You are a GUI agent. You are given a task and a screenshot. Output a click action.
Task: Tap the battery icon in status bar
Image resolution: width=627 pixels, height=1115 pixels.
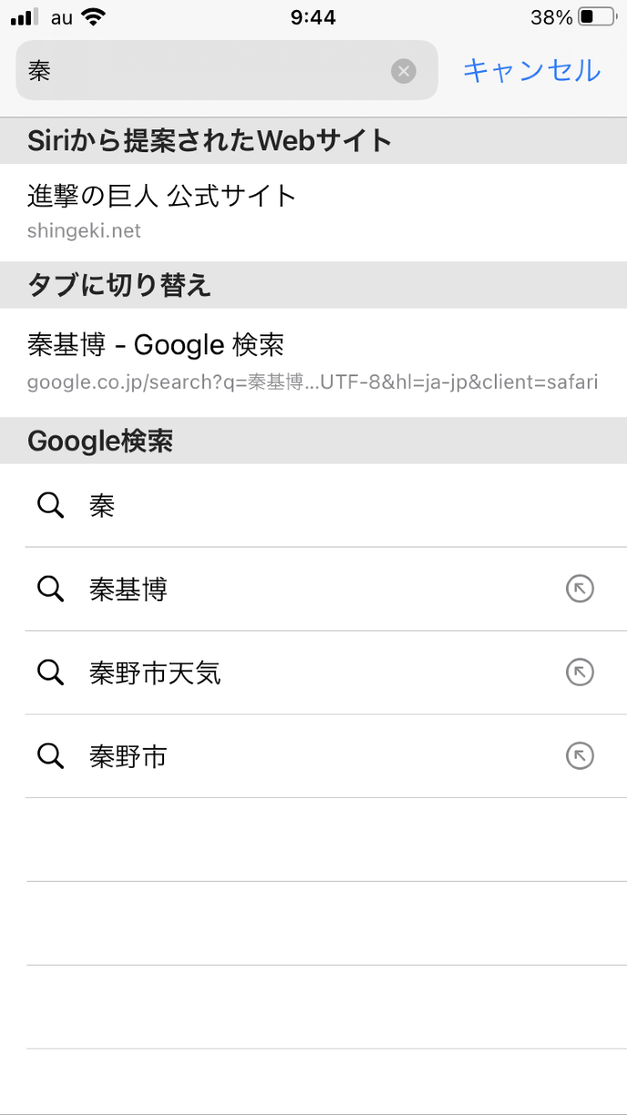(x=597, y=17)
